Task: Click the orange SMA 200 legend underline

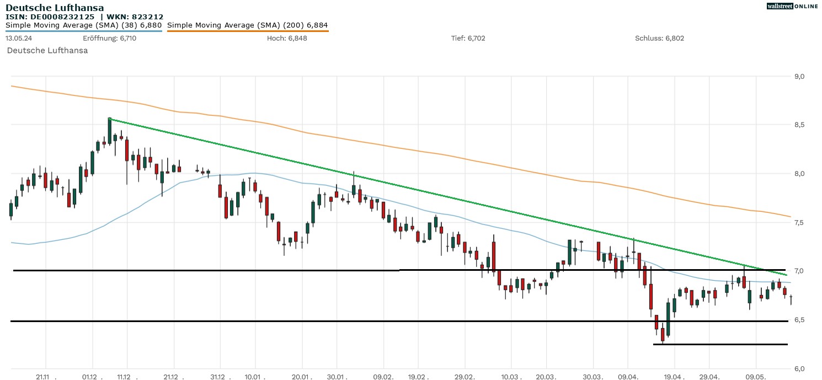Action: pos(248,31)
